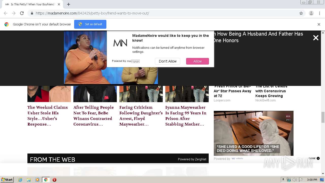Click the vertical scrollbar thumb
This screenshot has width=325, height=183.
[323, 117]
